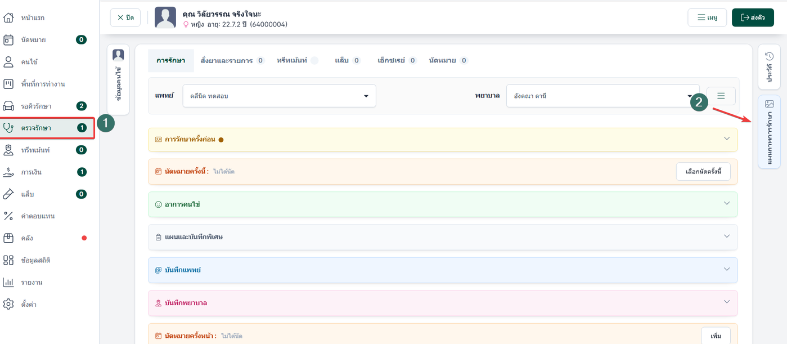Open ตั้งค่า settings gear icon

coord(8,304)
